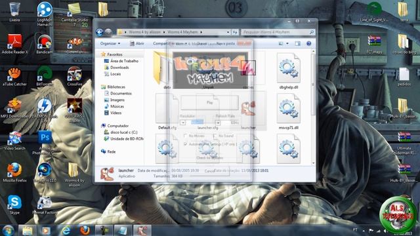
Task: Select the FC_maps archive on the desktop
Action: pos(374,45)
